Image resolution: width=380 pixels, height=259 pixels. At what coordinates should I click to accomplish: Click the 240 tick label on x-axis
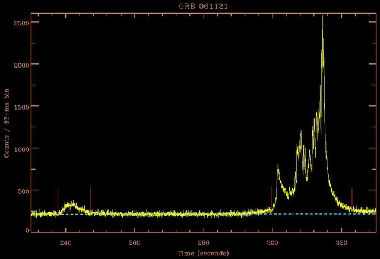[65, 242]
